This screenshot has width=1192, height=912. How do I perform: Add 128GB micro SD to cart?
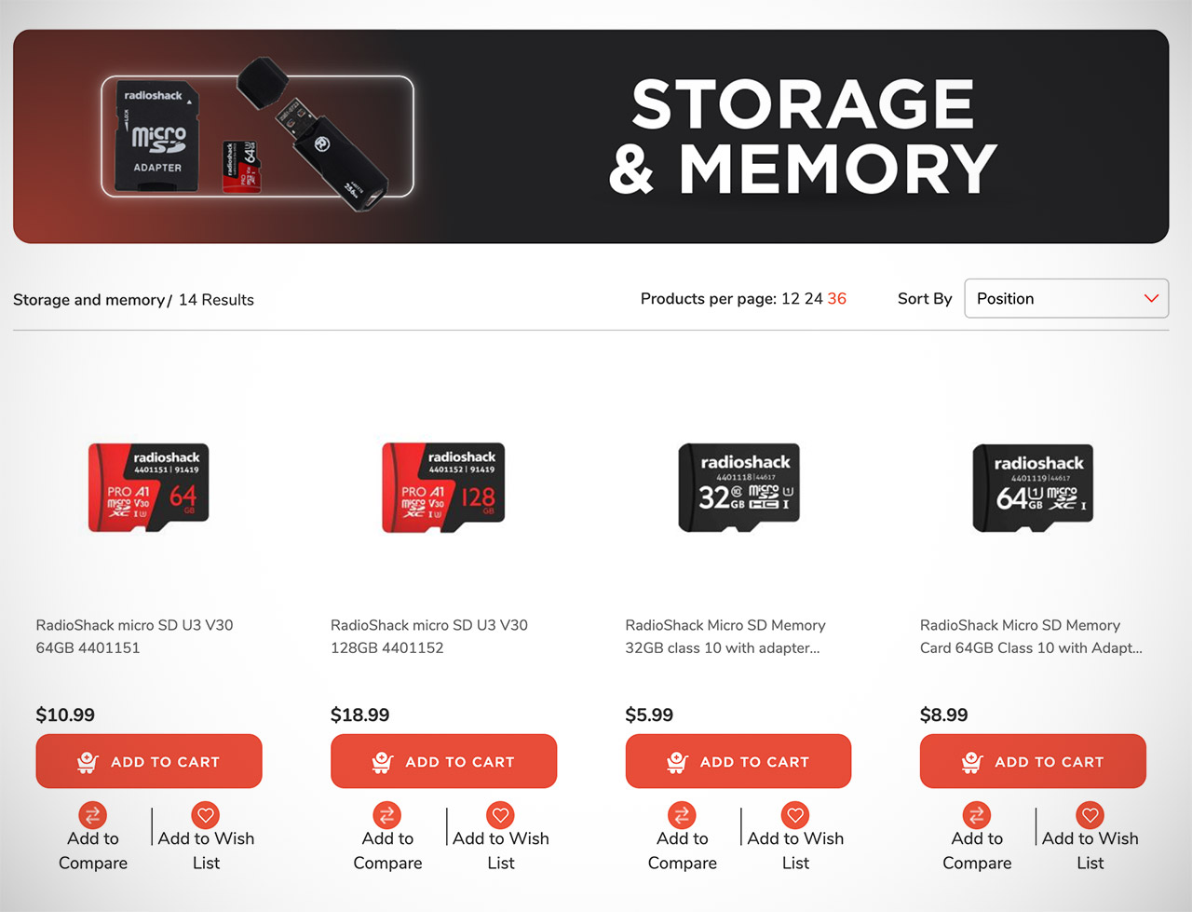click(x=443, y=761)
